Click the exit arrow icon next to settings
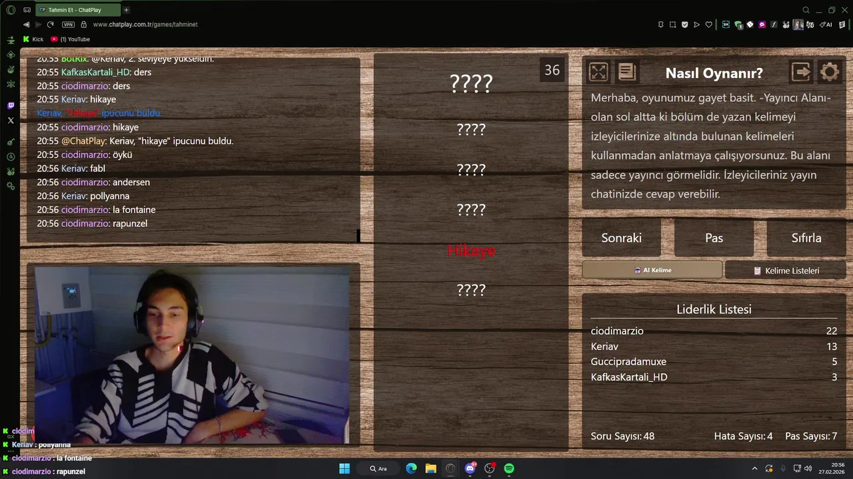The image size is (853, 479). tap(801, 72)
